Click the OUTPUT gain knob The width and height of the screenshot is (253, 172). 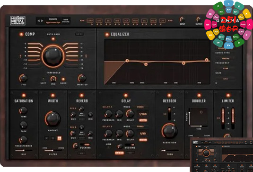click(x=199, y=19)
